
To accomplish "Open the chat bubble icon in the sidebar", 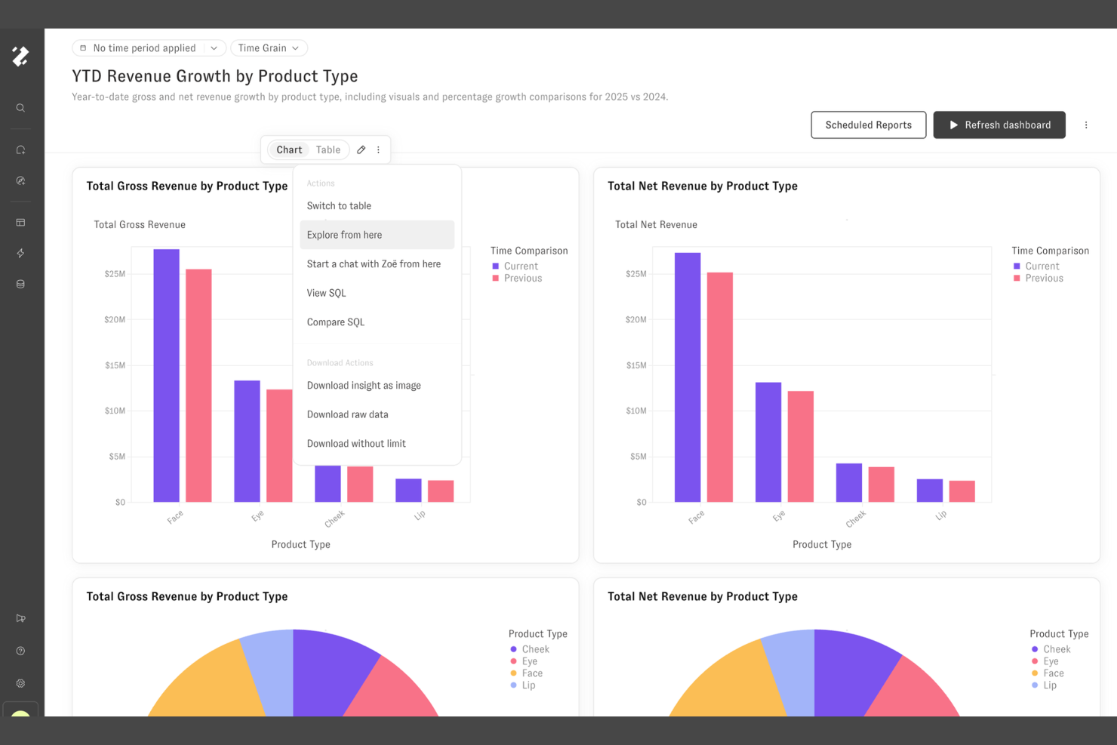I will pos(20,150).
